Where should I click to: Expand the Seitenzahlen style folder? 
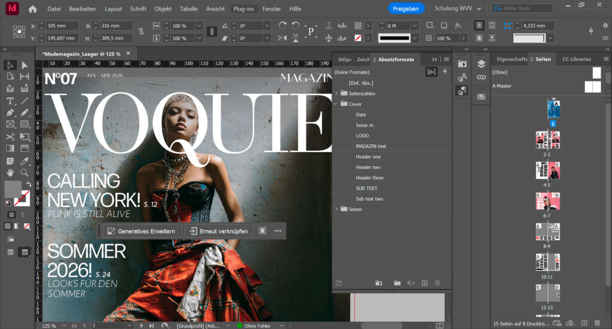336,93
